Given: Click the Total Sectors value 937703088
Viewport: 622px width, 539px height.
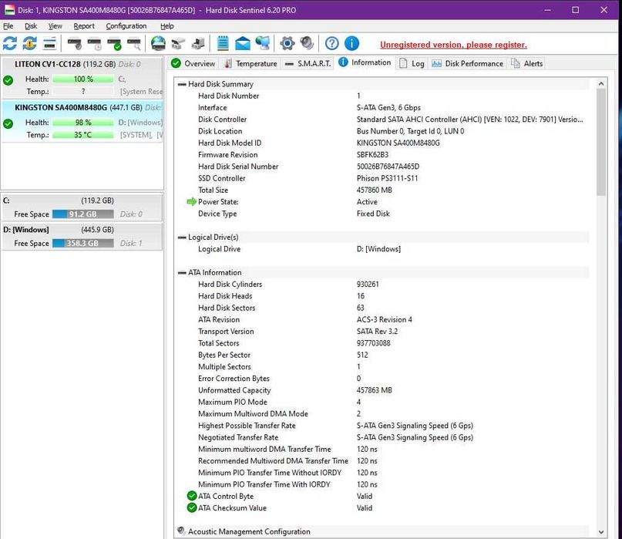Looking at the screenshot, I should click(x=373, y=343).
